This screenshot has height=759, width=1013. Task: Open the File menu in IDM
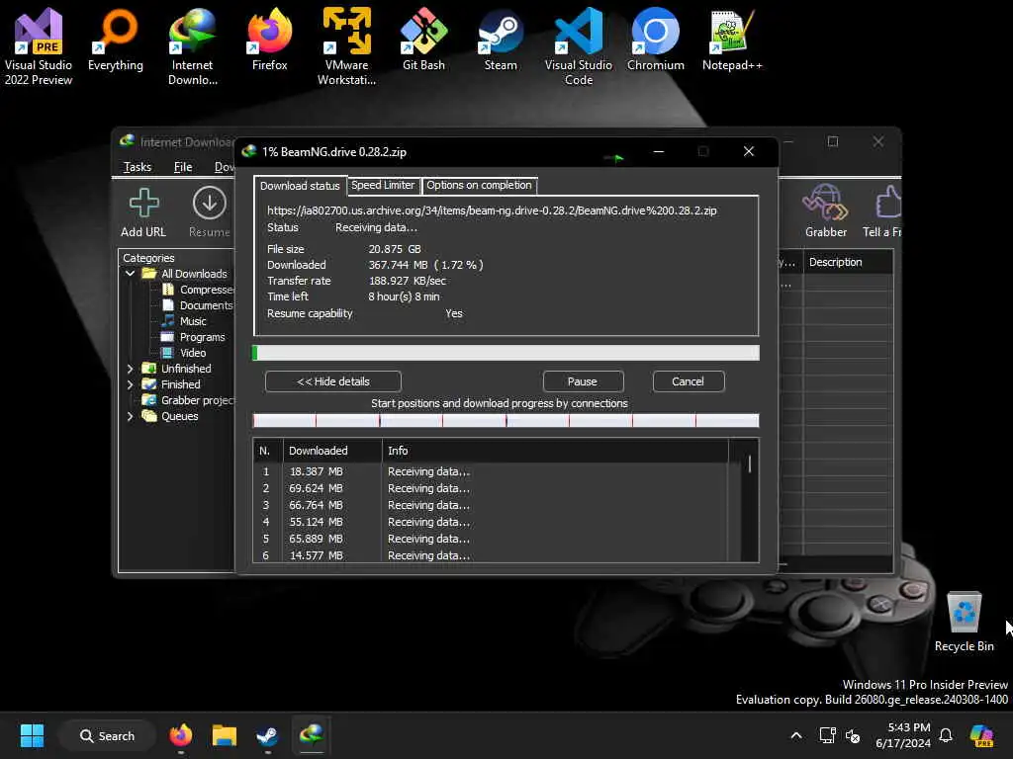pos(183,167)
